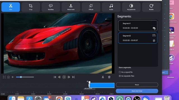Step forward one frame
Screen dimensions: 179x100
(69, 77)
